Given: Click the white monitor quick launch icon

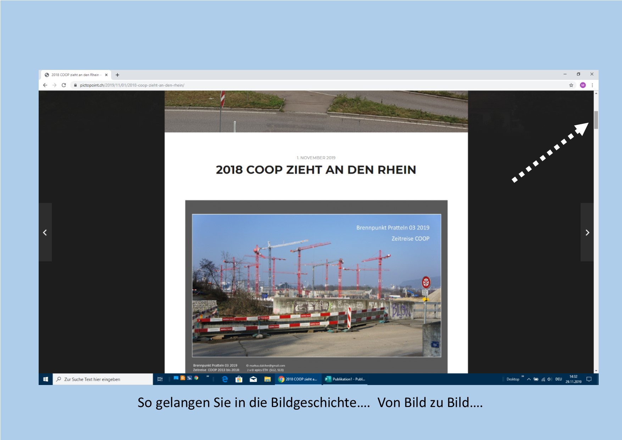Looking at the screenshot, I should coord(189,378).
